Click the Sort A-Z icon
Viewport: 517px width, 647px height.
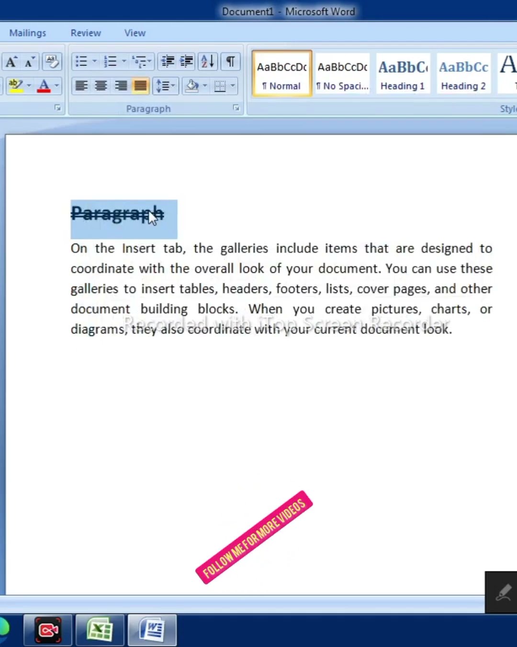click(x=208, y=61)
